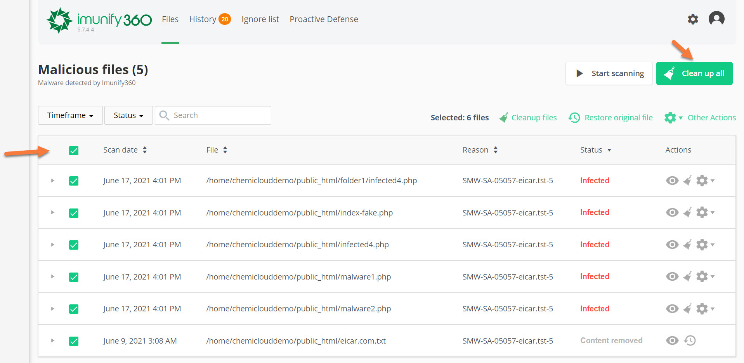The image size is (744, 363).
Task: Clean up index-fake.php using broom icon
Action: click(x=687, y=213)
